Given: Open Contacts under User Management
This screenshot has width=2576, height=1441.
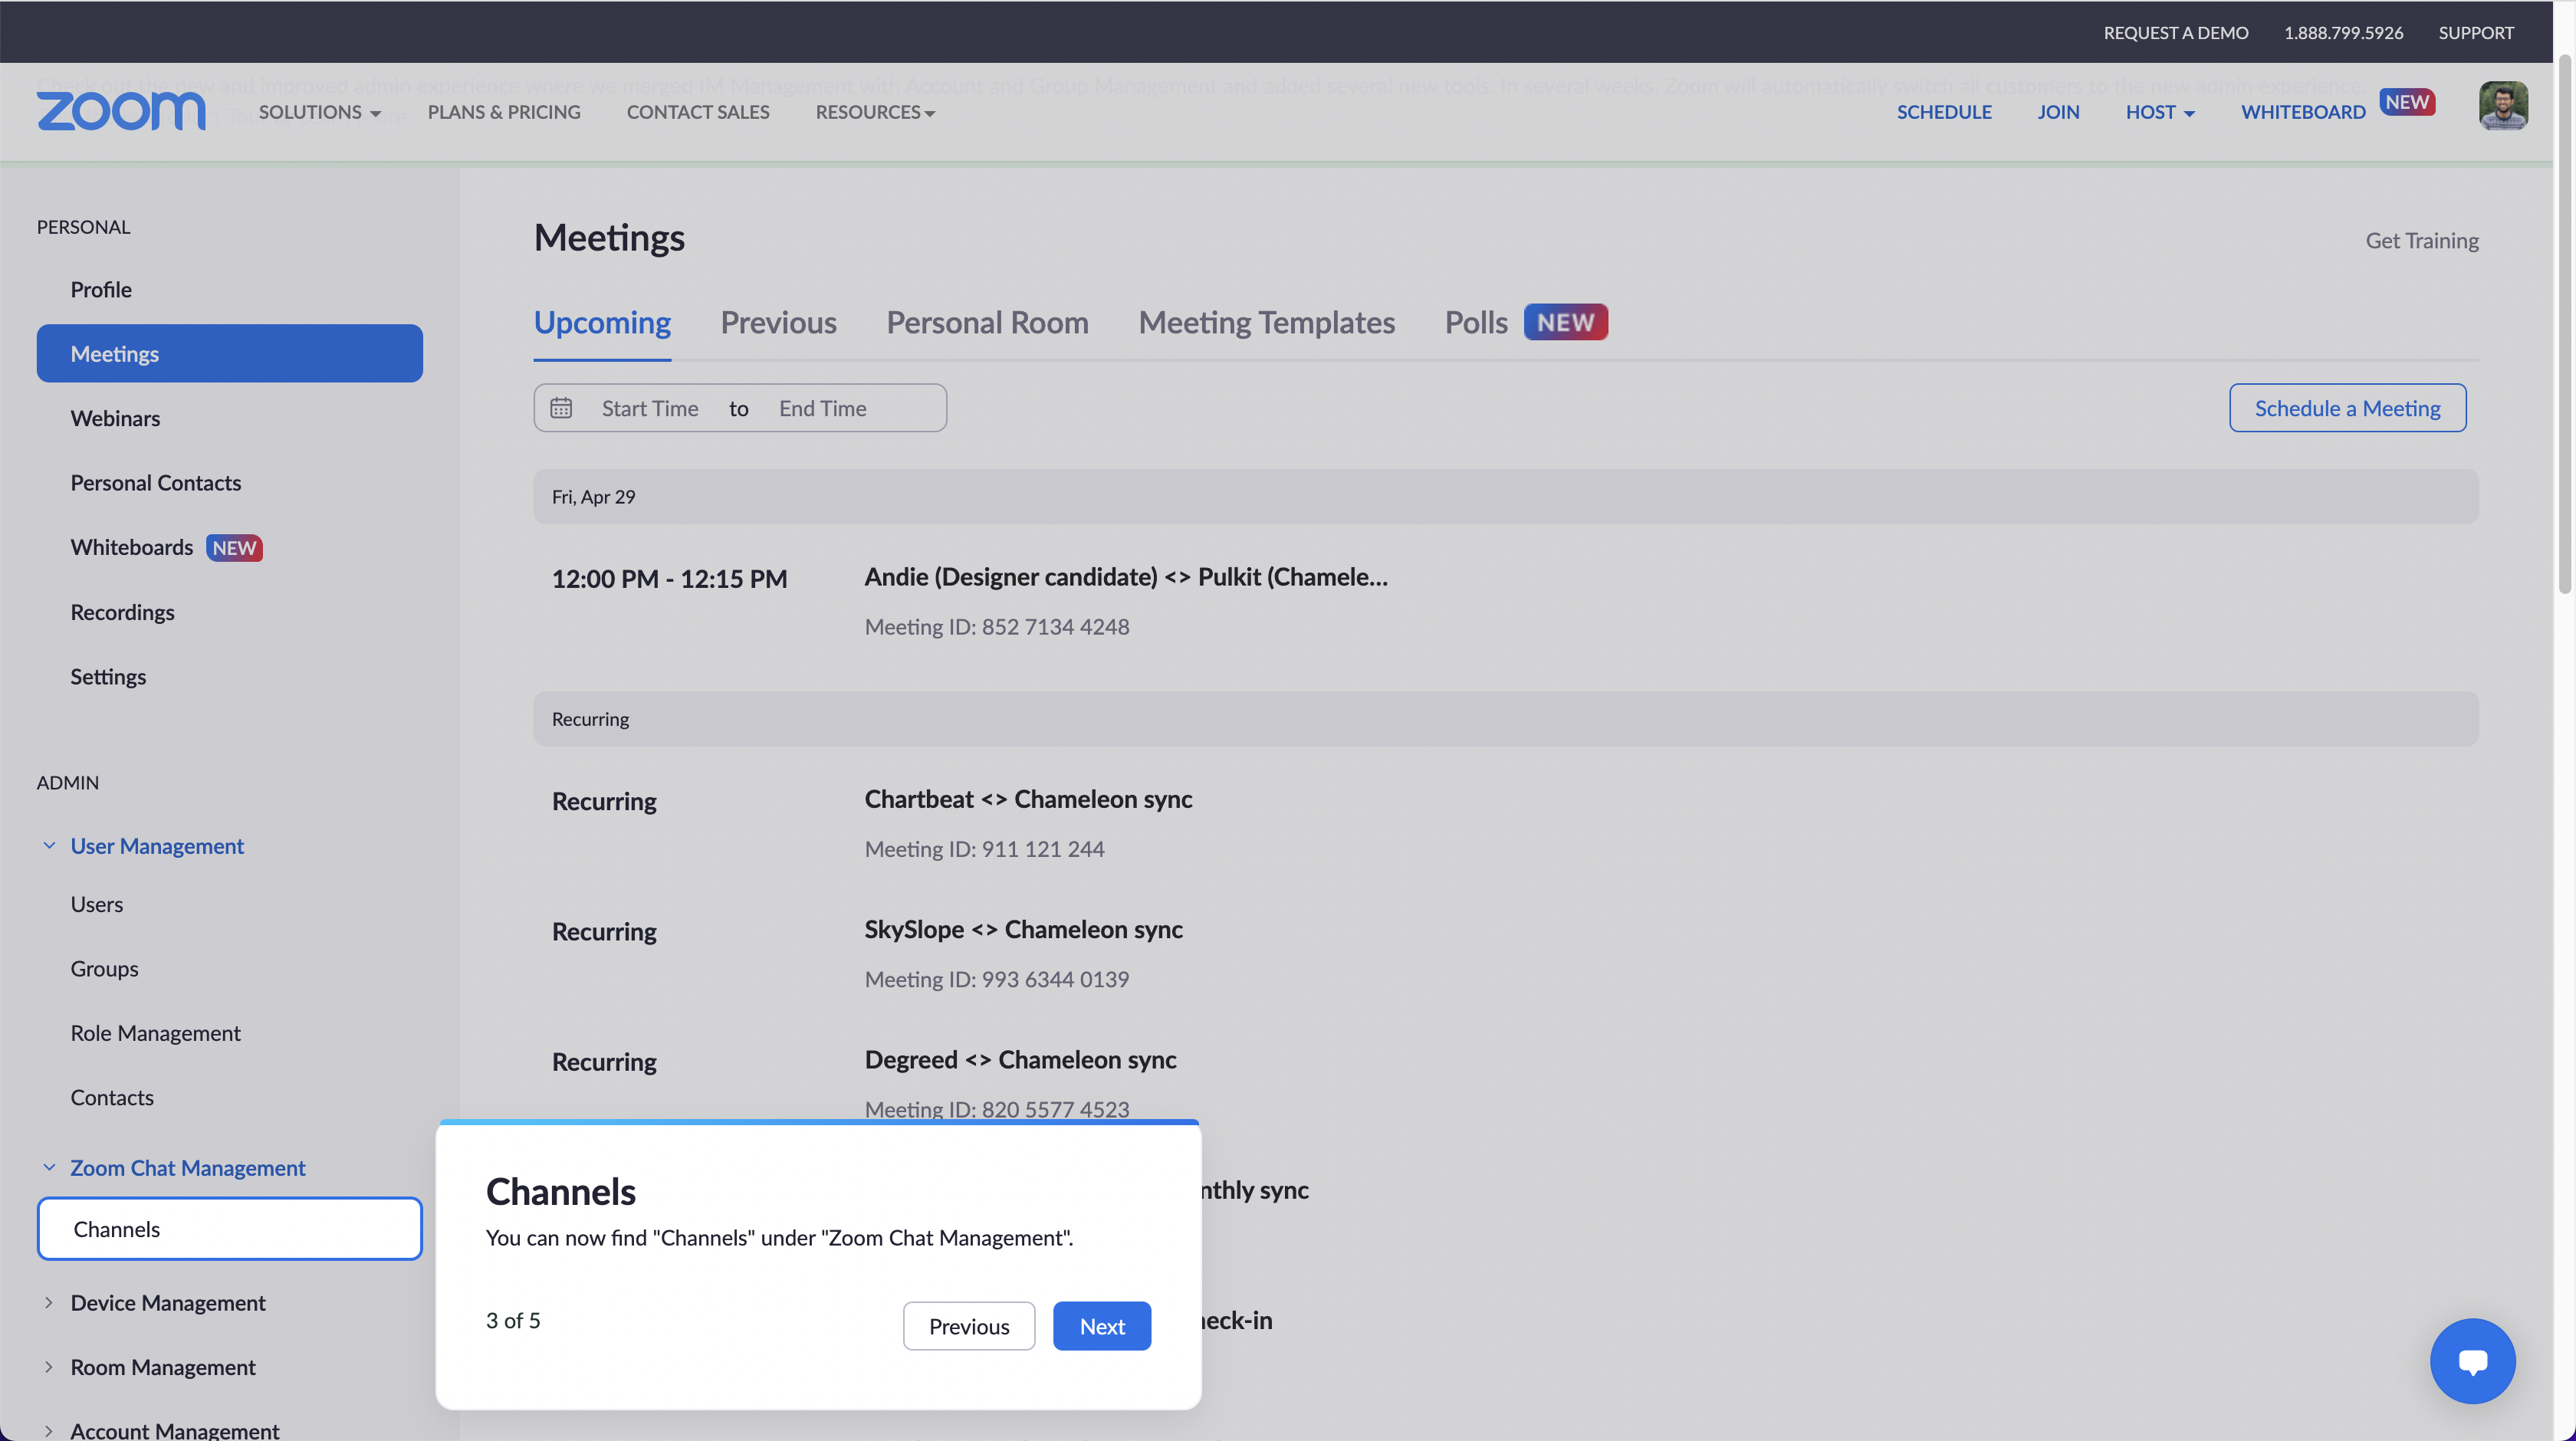Looking at the screenshot, I should coord(112,1097).
